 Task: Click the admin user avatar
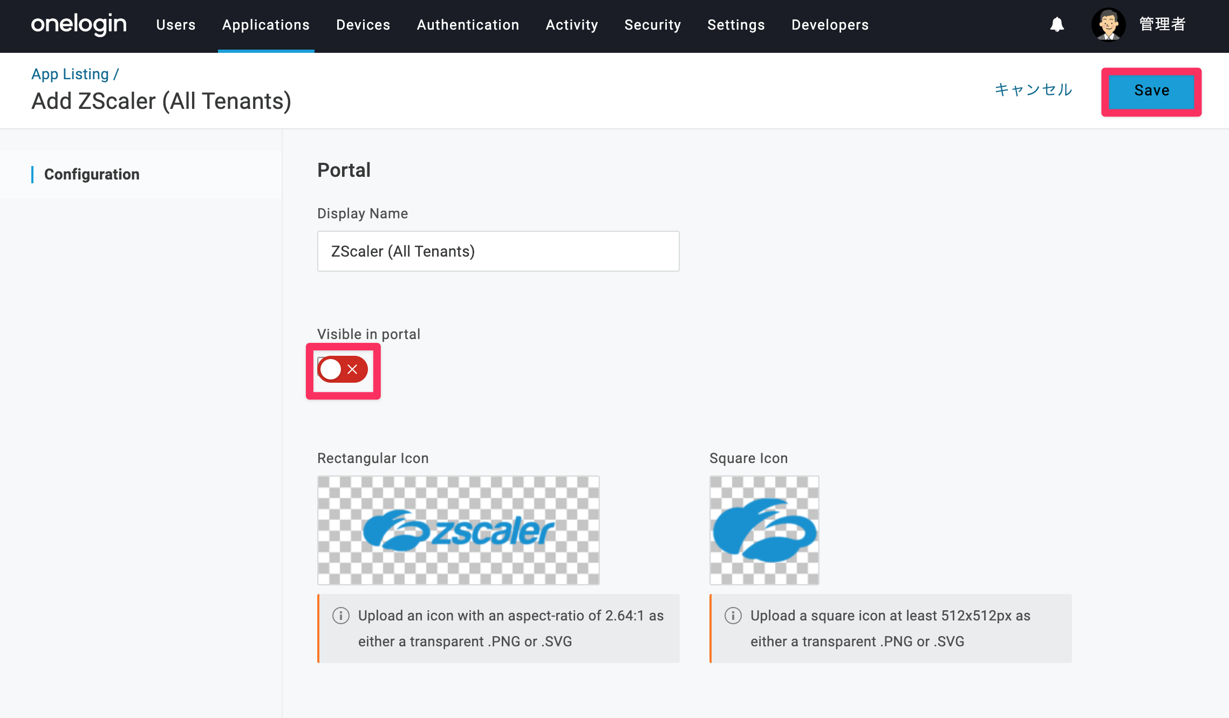(x=1108, y=24)
